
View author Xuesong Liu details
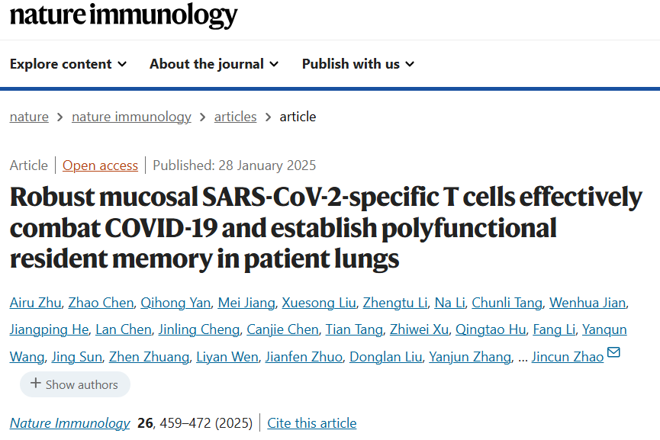click(x=319, y=303)
